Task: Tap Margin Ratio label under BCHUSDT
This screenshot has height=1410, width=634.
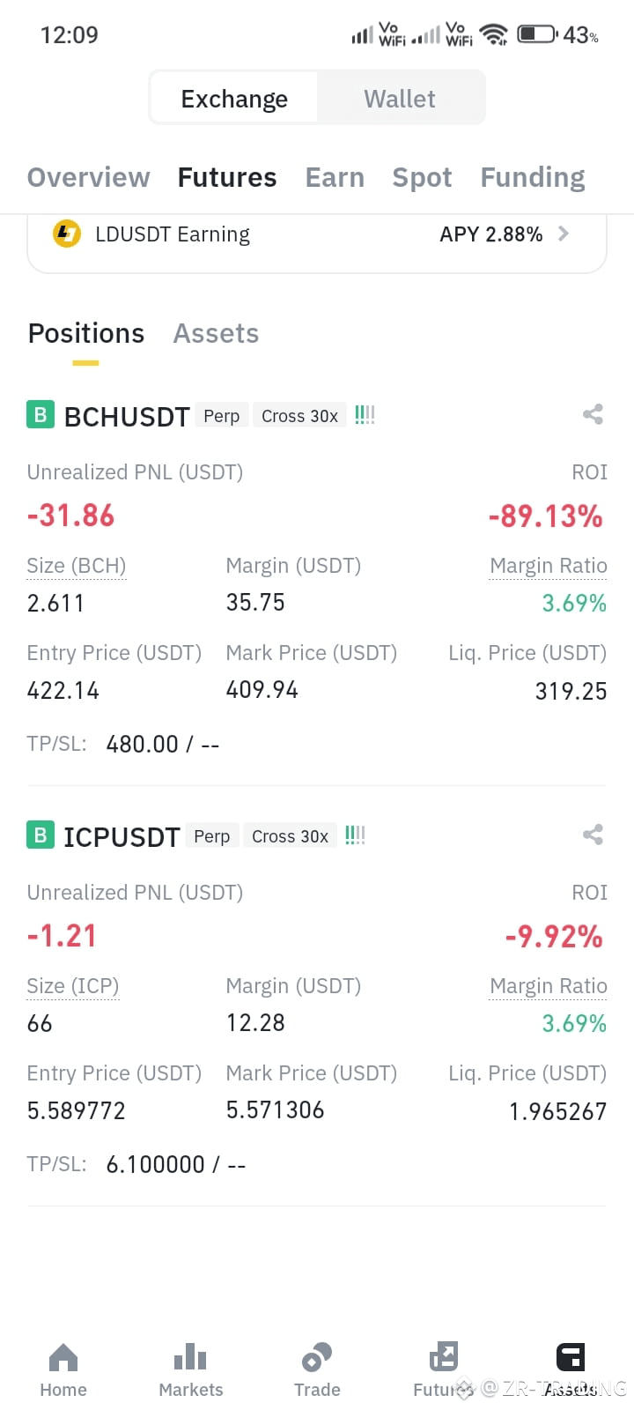Action: coord(549,566)
